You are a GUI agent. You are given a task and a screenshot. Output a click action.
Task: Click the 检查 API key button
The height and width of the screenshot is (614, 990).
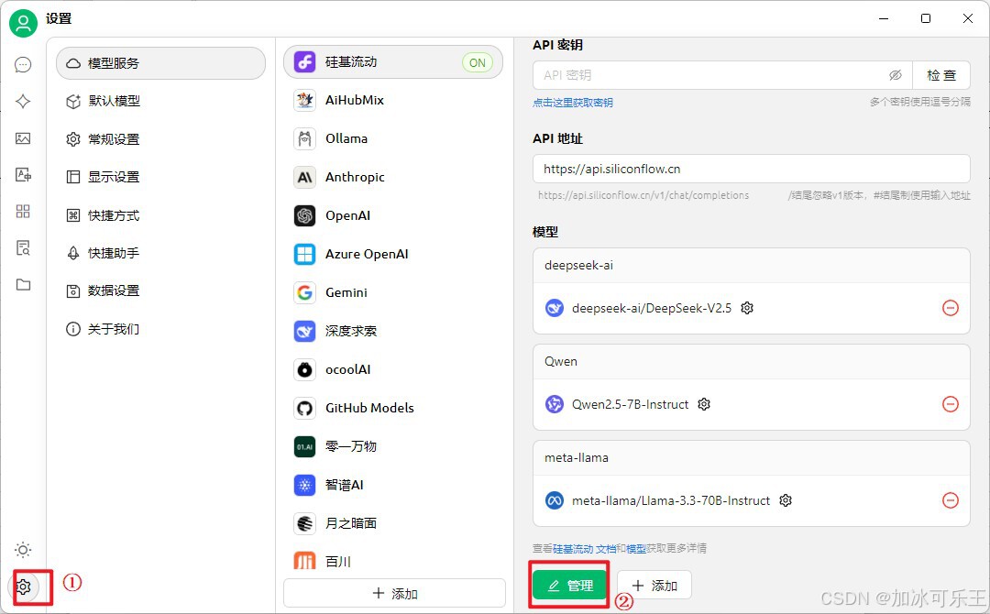coord(941,75)
